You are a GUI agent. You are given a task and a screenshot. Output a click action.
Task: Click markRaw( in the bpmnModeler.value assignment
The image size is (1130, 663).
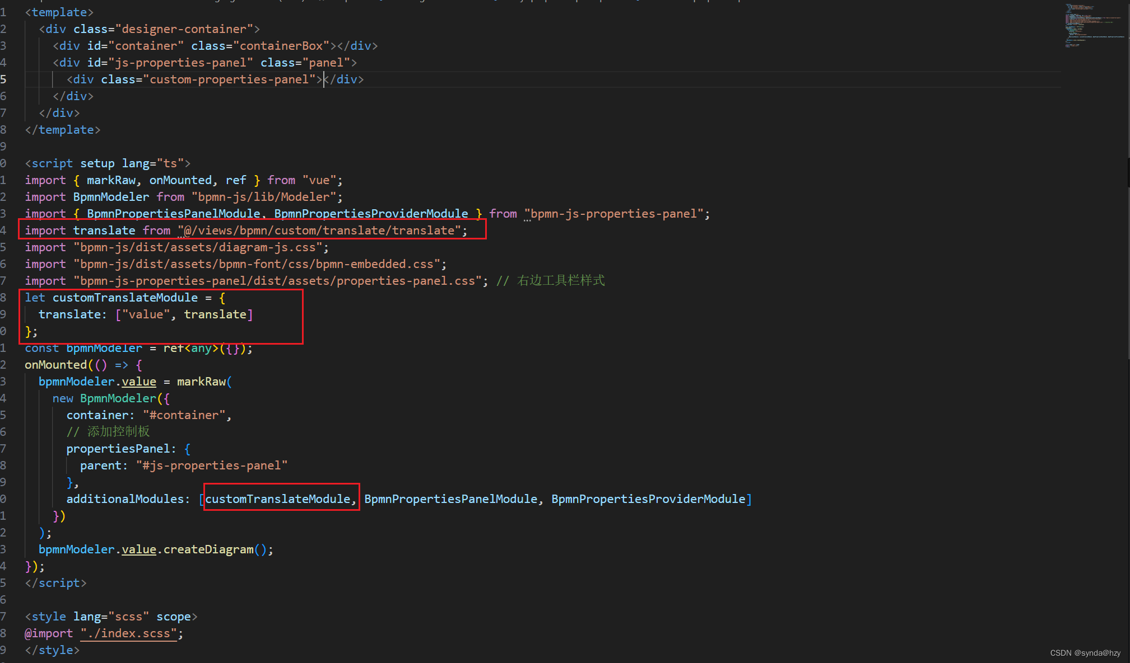[204, 382]
